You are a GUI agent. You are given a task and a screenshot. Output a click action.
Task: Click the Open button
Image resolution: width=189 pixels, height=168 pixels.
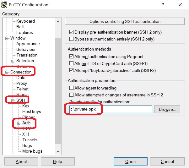point(130,161)
